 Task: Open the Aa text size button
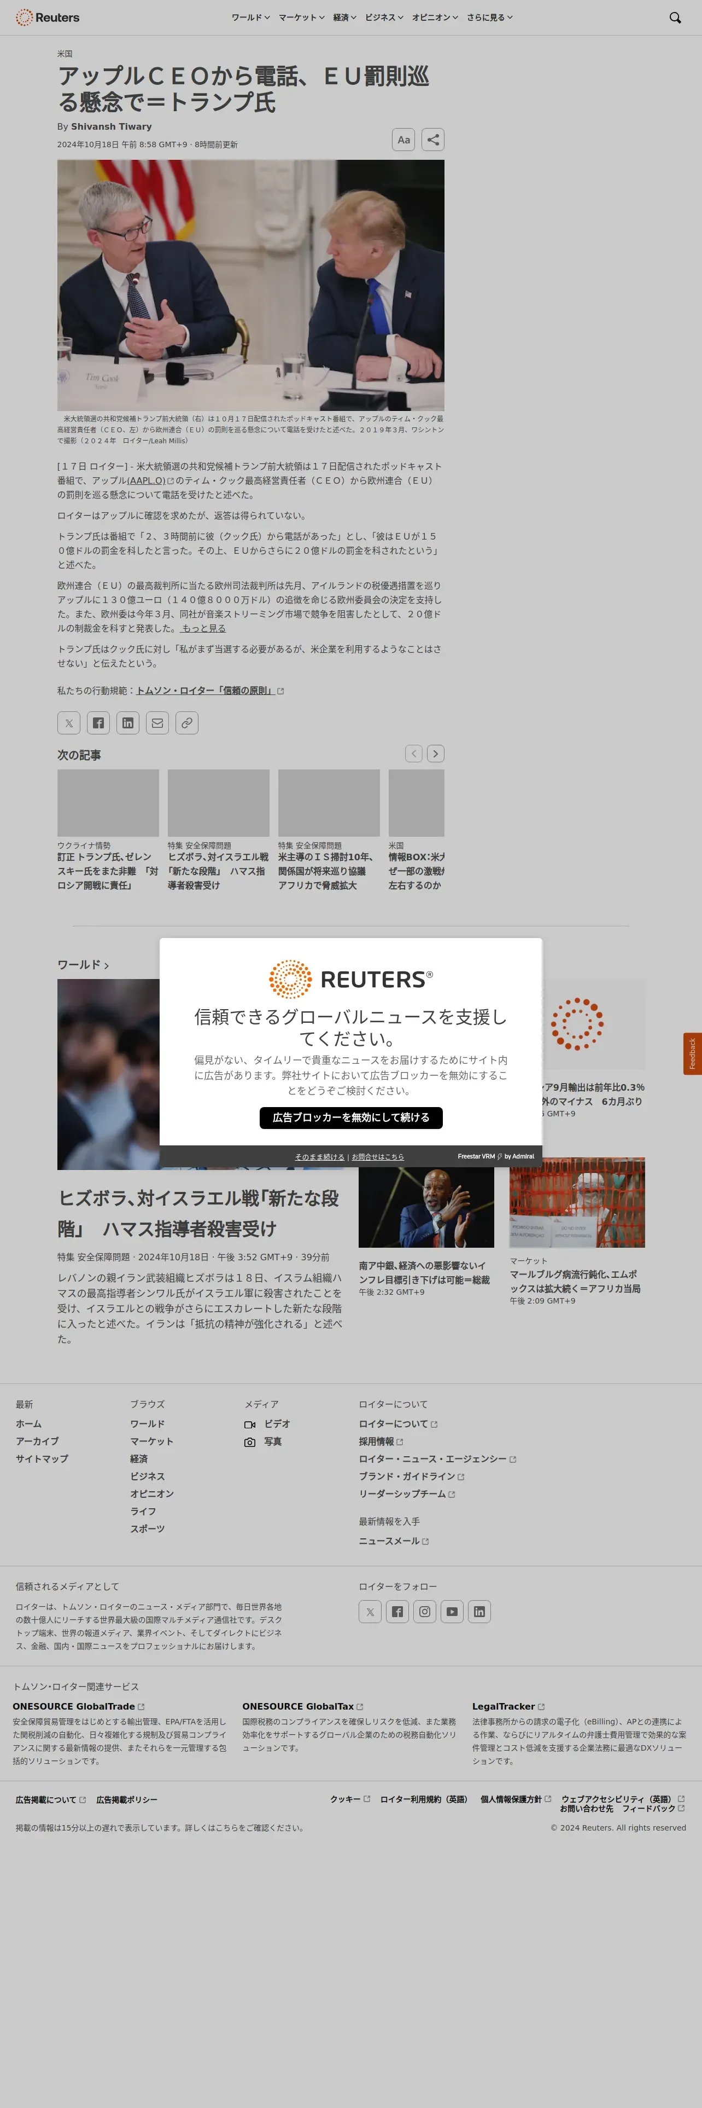[x=403, y=140]
